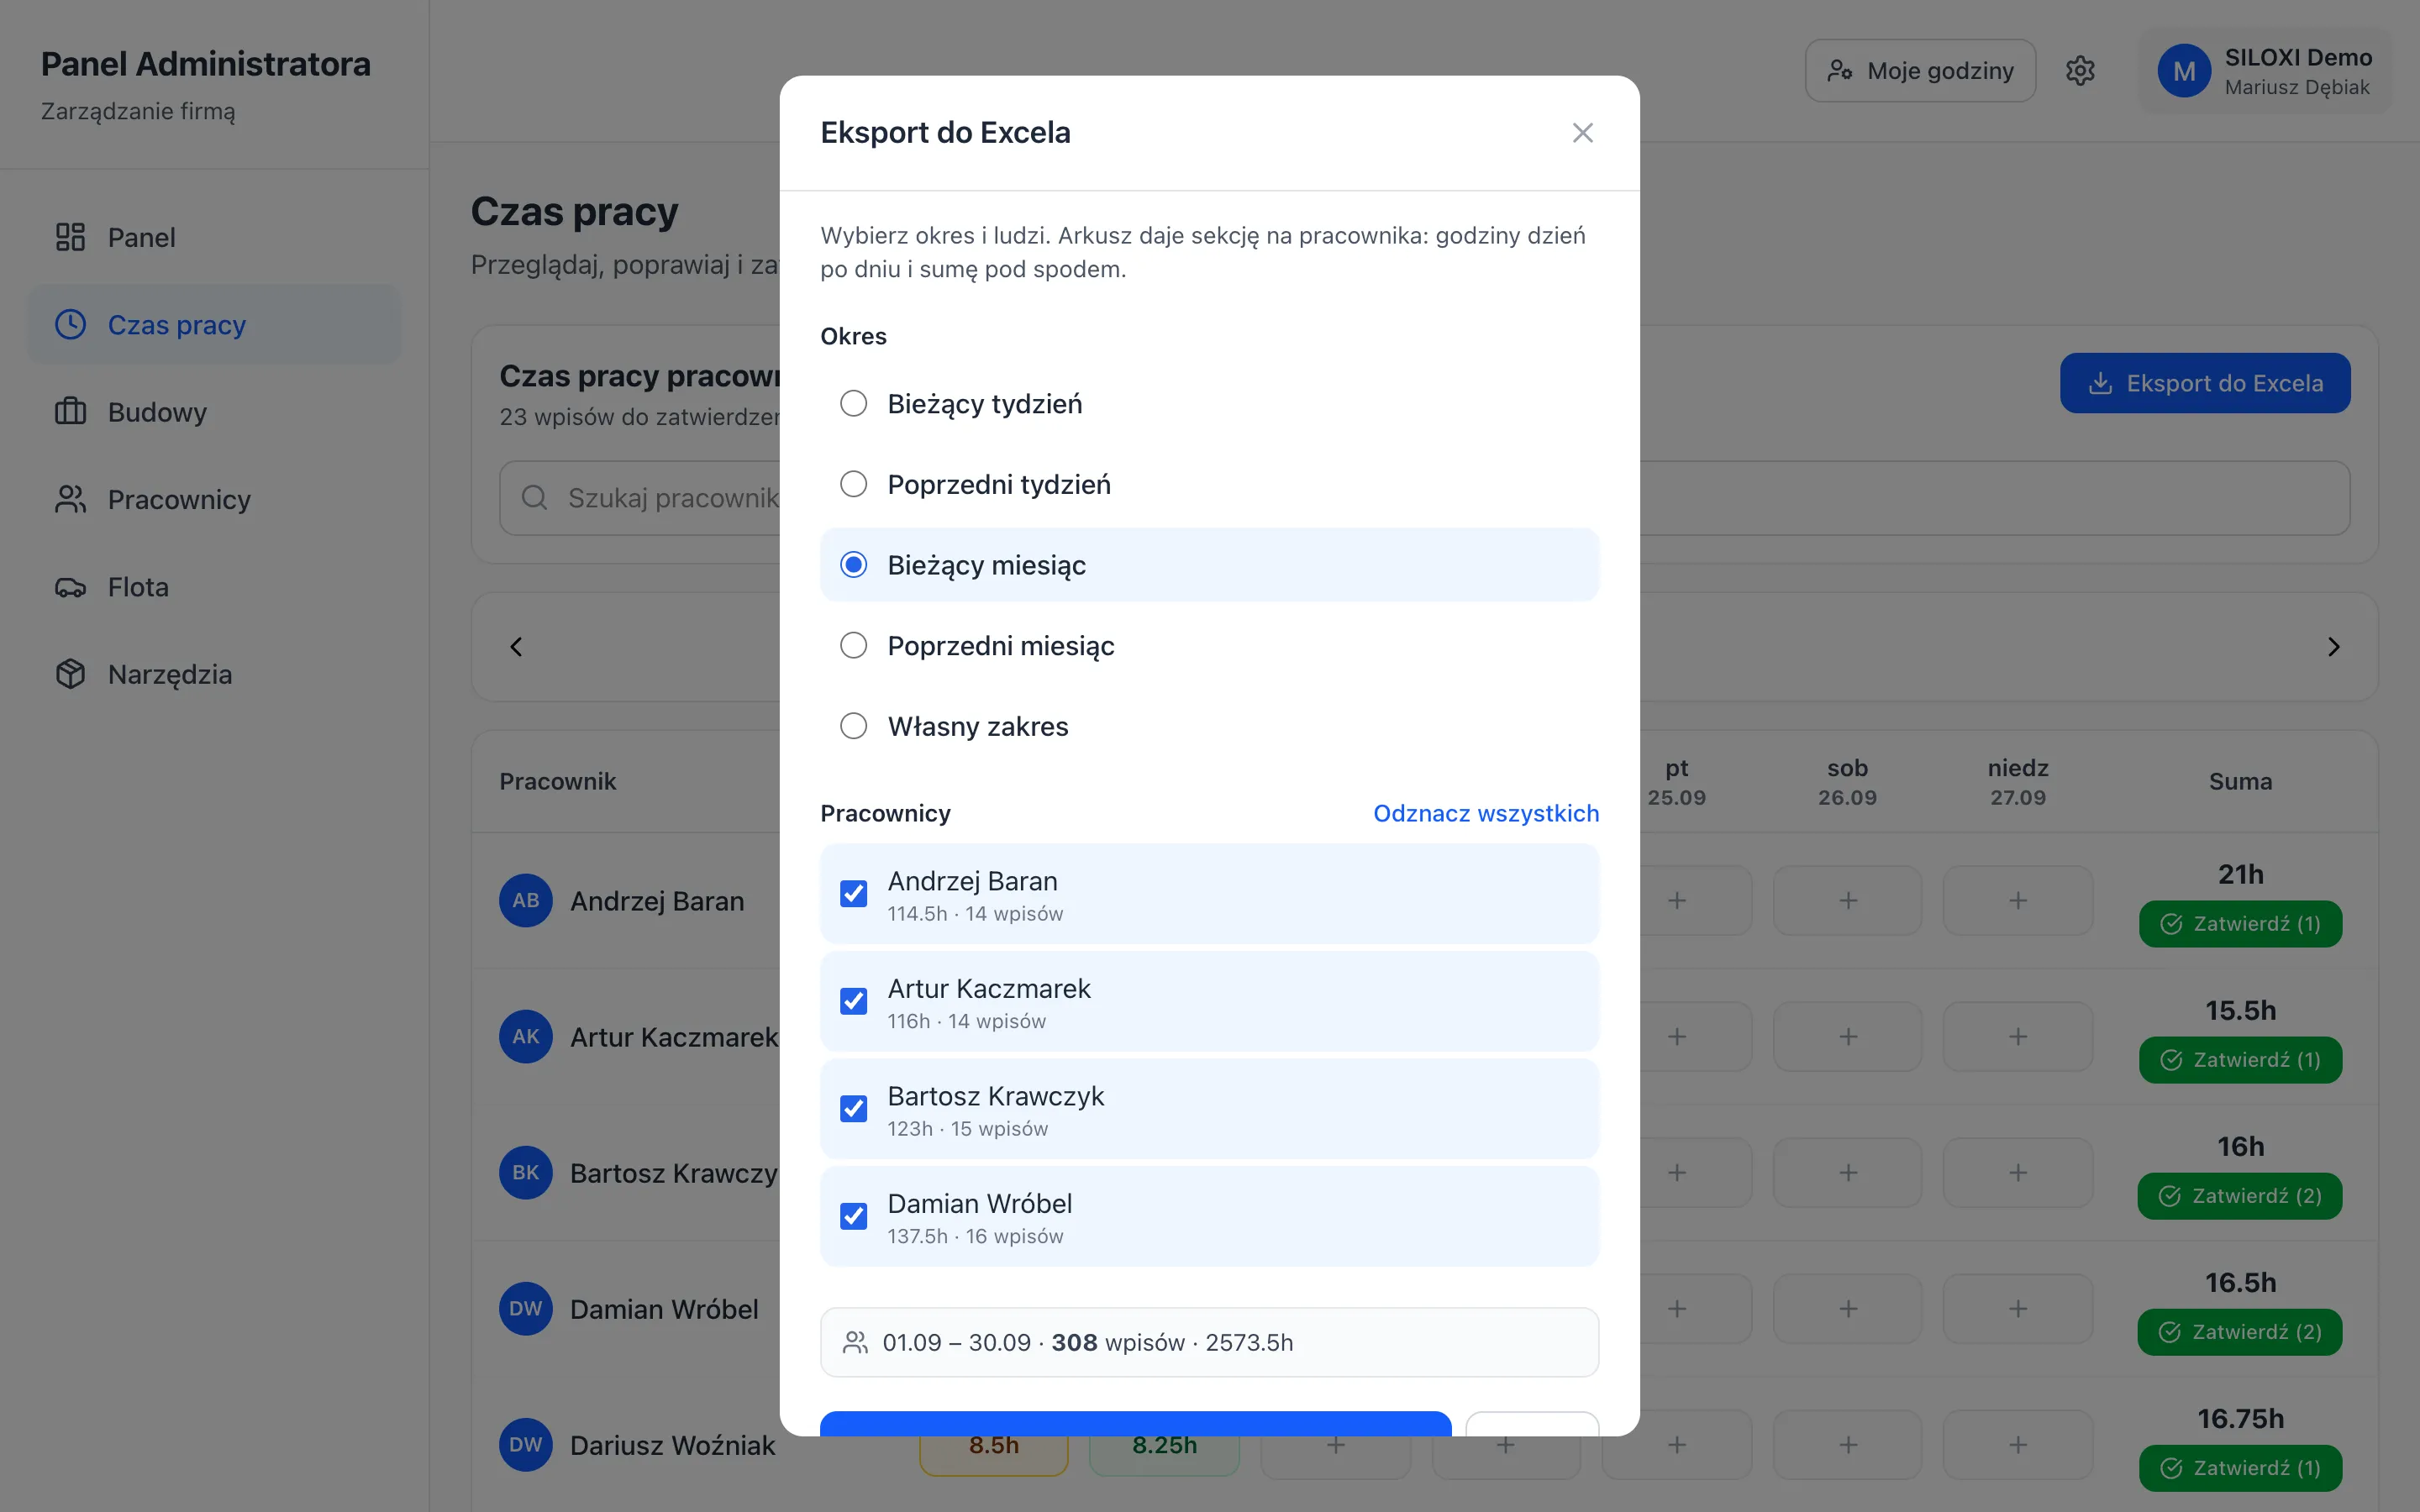The height and width of the screenshot is (1512, 2420).
Task: Open the Pracownicy sidebar section
Action: coord(213,499)
